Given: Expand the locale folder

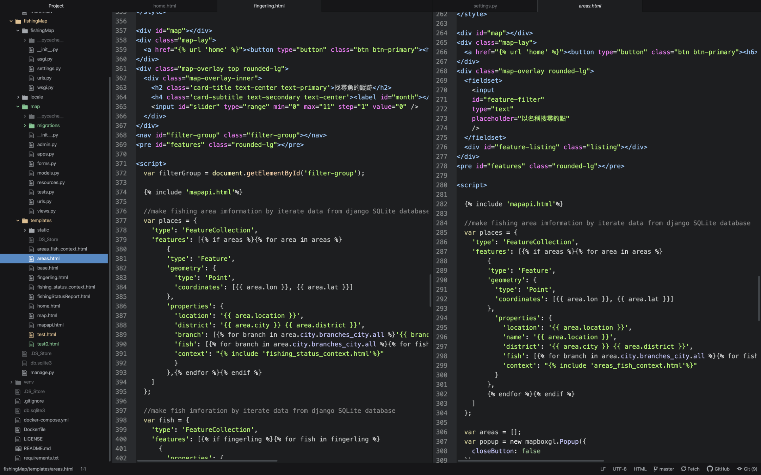Looking at the screenshot, I should pos(18,97).
